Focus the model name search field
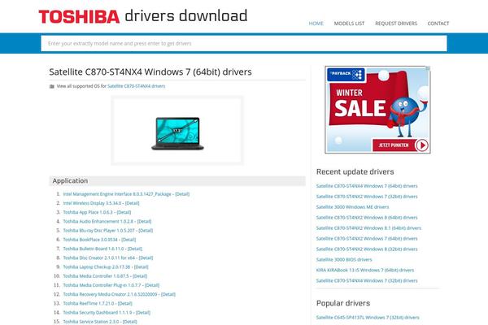The image size is (488, 325). 244,43
